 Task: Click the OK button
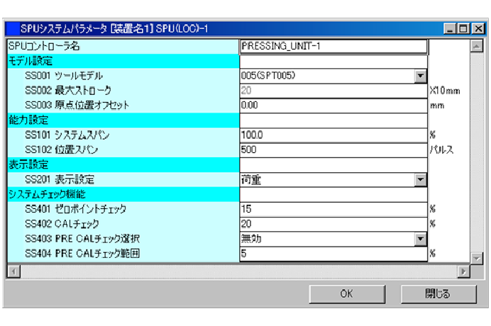pyautogui.click(x=347, y=294)
